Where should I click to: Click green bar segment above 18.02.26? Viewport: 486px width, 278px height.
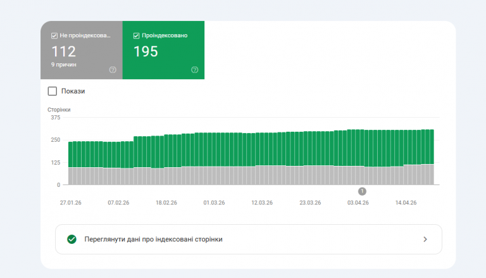coord(166,151)
